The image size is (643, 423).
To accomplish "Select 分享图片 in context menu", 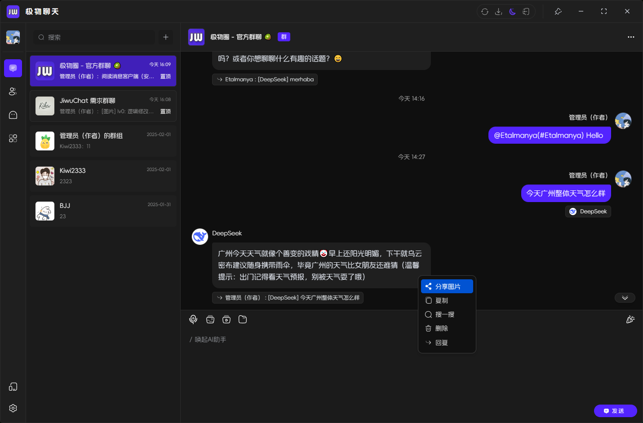I will pyautogui.click(x=447, y=286).
